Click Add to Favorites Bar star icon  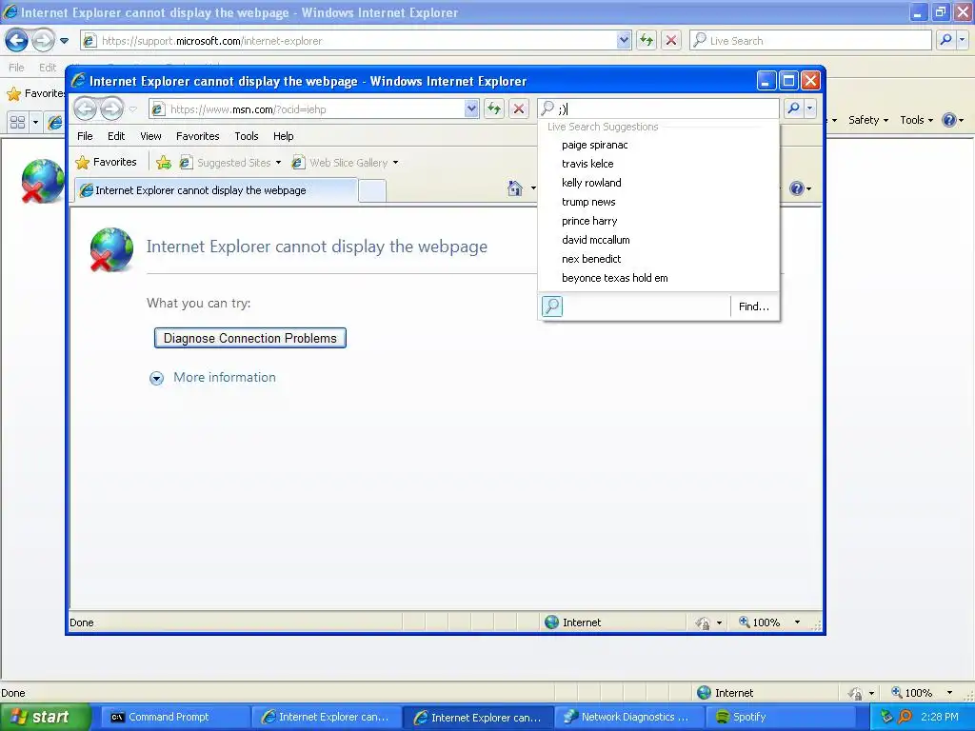(164, 162)
